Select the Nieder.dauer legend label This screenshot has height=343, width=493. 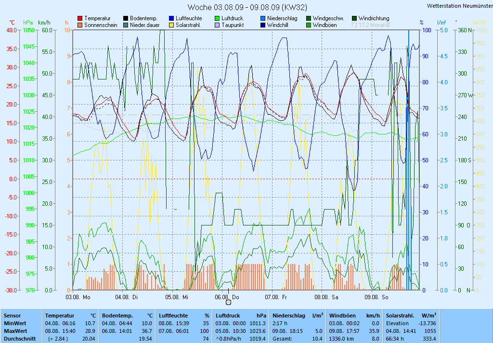tap(145, 25)
